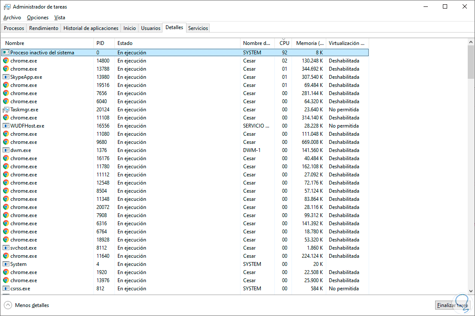Click Chrome icon of PID 19516 row
This screenshot has height=316, width=475.
pyautogui.click(x=6, y=85)
